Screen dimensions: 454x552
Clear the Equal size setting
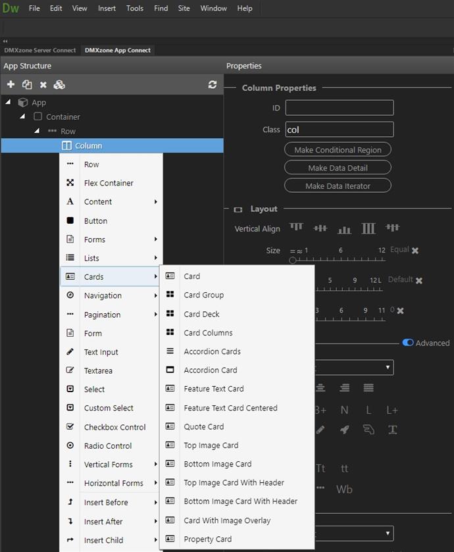[415, 251]
